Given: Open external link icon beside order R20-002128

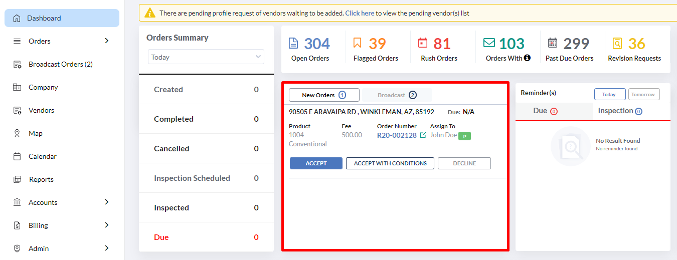Looking at the screenshot, I should 423,135.
